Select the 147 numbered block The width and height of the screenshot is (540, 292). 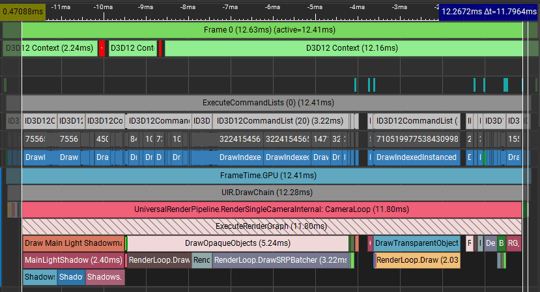point(320,139)
